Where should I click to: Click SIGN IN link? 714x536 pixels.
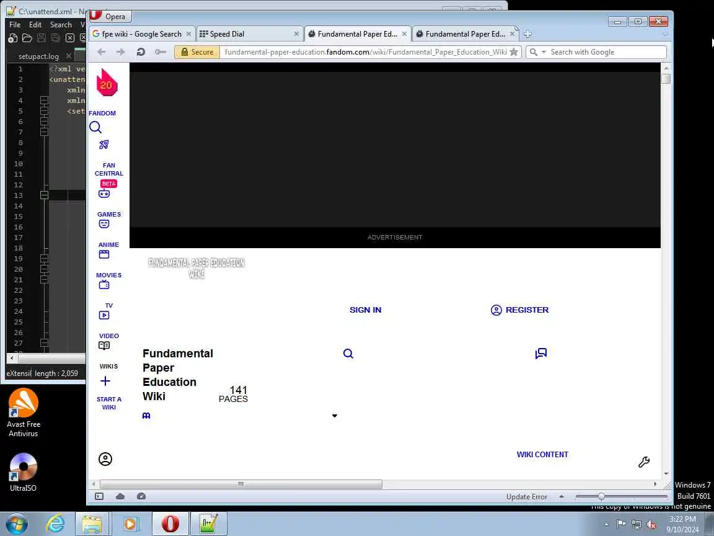(x=365, y=310)
